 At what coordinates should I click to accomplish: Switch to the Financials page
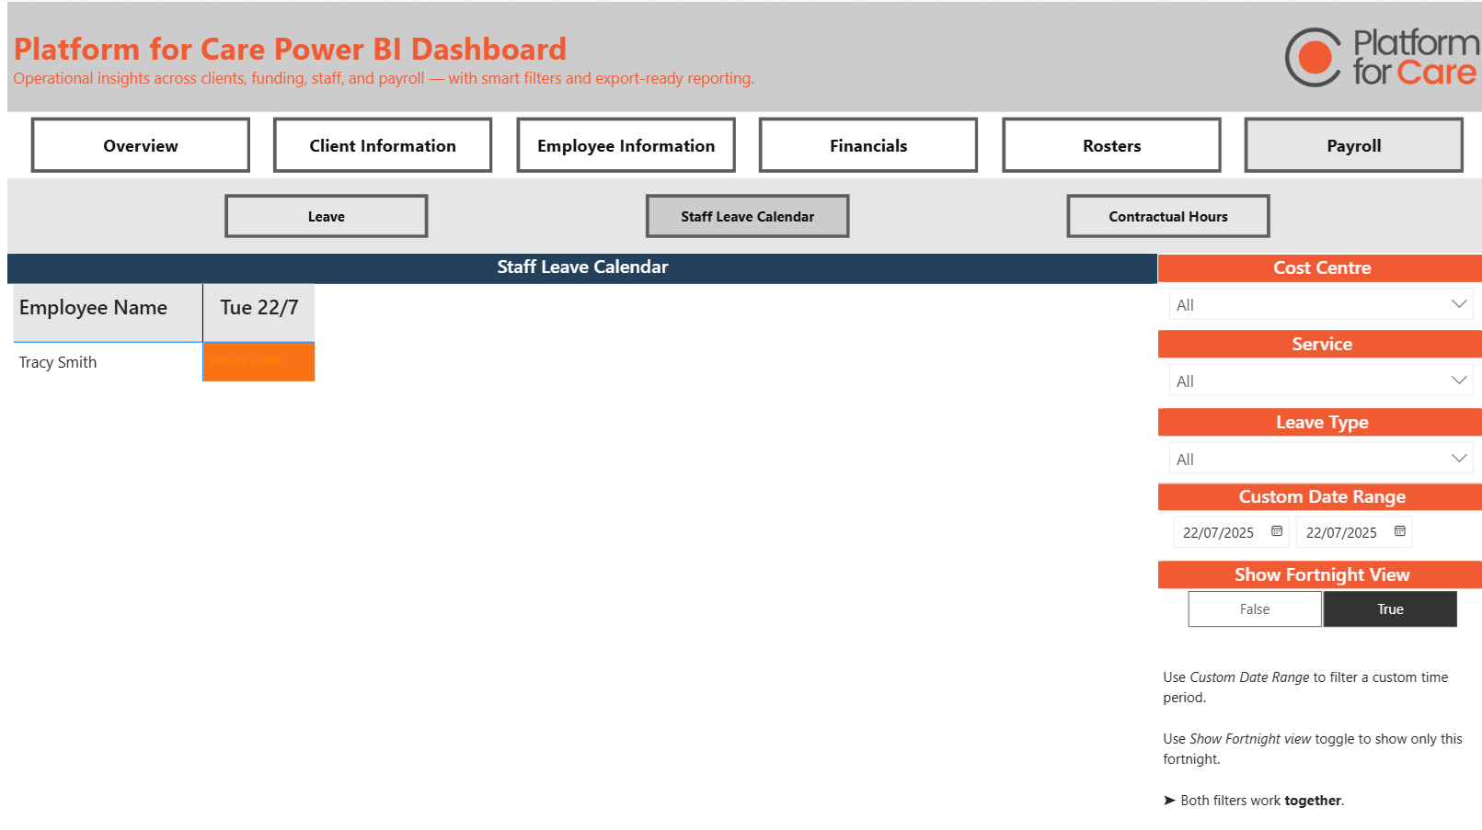click(868, 145)
